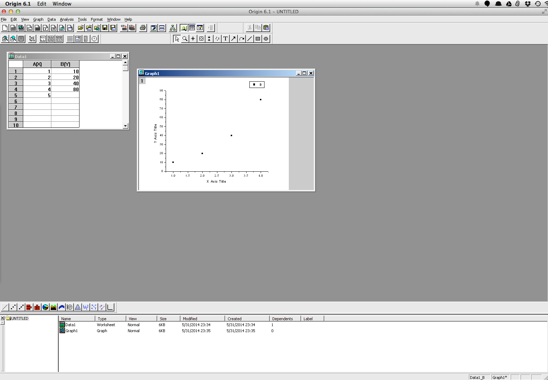Image resolution: width=548 pixels, height=380 pixels.
Task: Click the down scroll arrow in Data1 worksheet
Action: (125, 126)
